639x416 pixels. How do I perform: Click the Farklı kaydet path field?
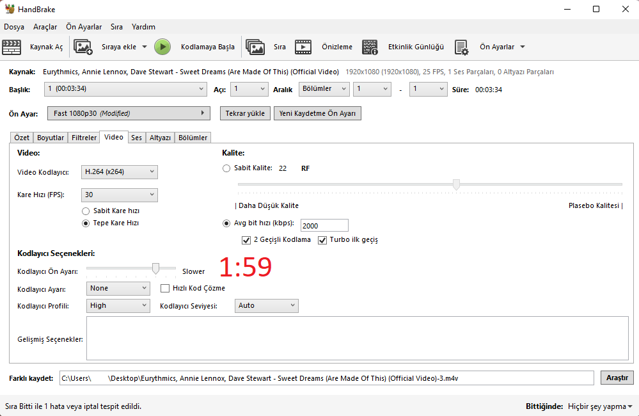point(326,378)
